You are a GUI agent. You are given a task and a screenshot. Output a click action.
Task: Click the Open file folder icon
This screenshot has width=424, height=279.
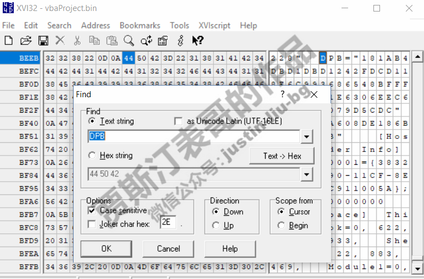26,41
